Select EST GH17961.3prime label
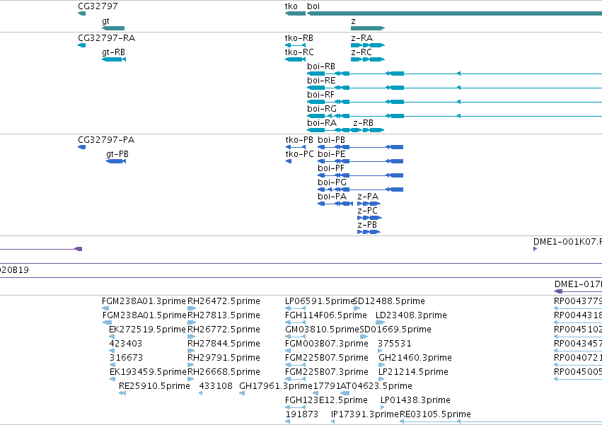Viewport: 602px width, 425px height. coord(276,386)
